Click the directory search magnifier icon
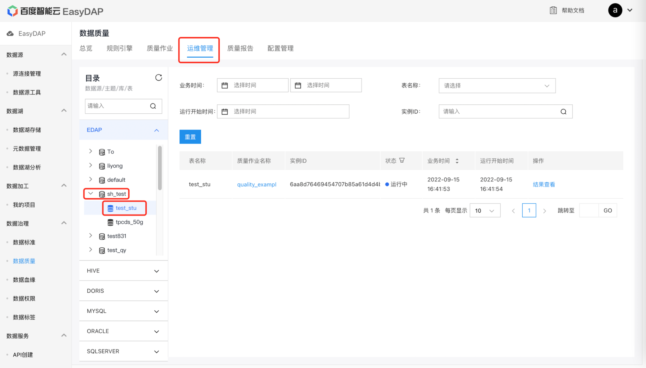Viewport: 646px width, 368px height. [153, 106]
